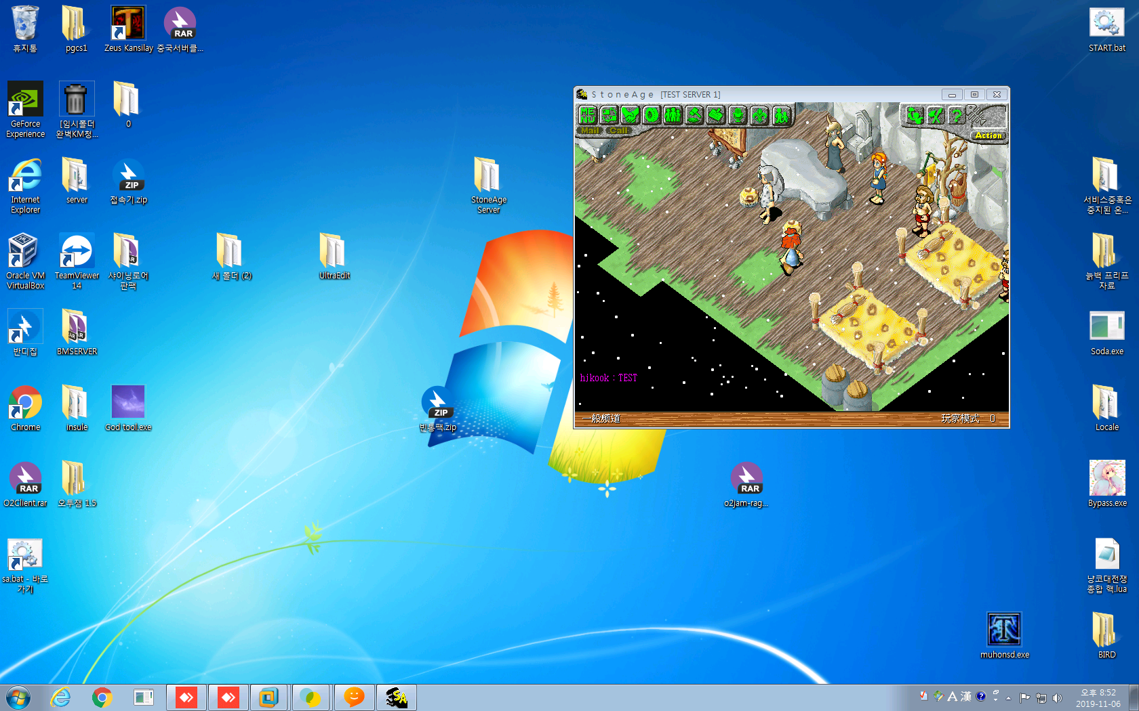This screenshot has height=711, width=1139.
Task: Click the fleur-de-lis emblem icon
Action: 759,115
